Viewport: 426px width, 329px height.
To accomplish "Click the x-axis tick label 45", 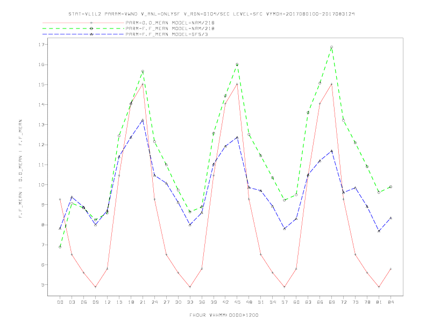I will pos(237,302).
